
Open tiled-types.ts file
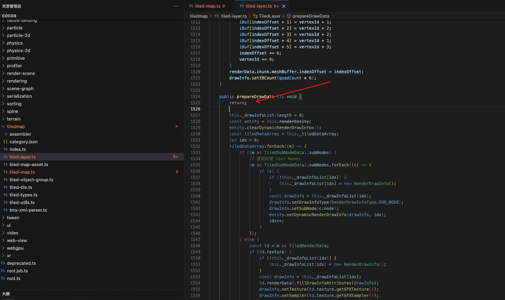(x=92, y=195)
